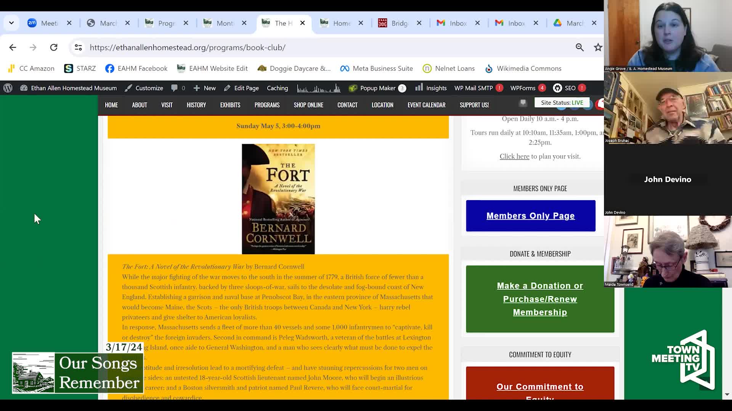
Task: Open the comments bubble in admin bar
Action: point(178,88)
